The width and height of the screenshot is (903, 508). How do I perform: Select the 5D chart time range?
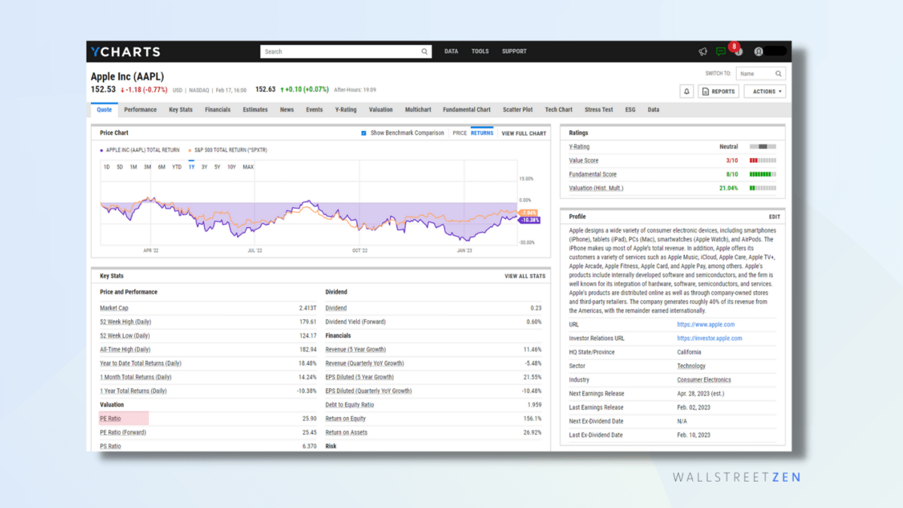(x=120, y=167)
